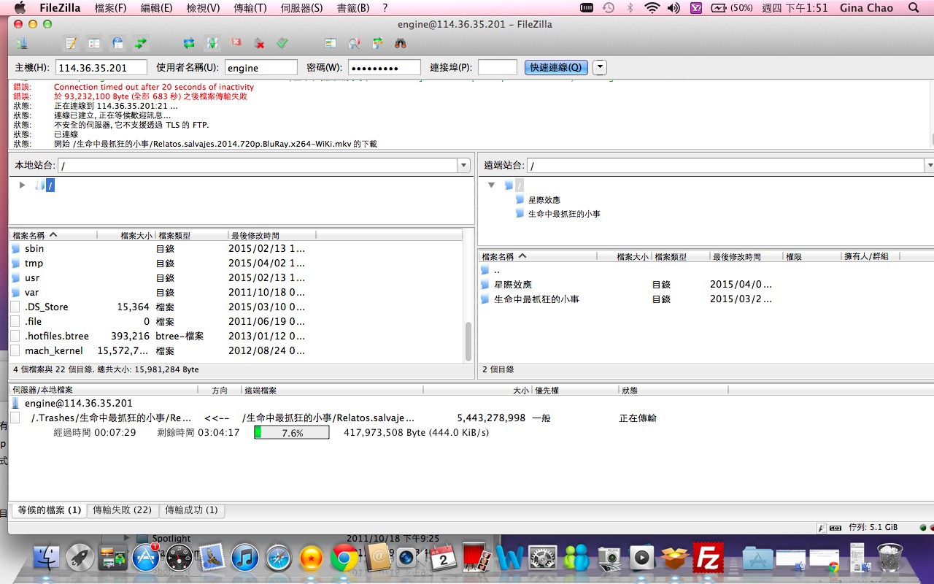The image size is (934, 584).
Task: Cancel current operation with red flag icon
Action: click(236, 43)
